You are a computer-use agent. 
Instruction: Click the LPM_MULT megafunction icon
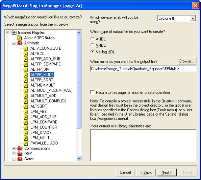(26, 138)
